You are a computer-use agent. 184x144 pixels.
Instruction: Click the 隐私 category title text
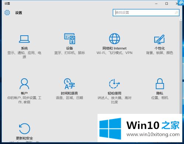pos(160,93)
